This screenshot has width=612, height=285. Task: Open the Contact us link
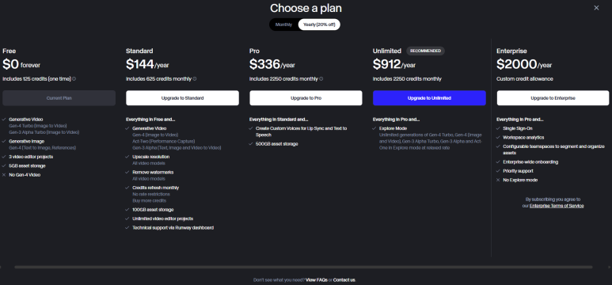[x=344, y=280]
